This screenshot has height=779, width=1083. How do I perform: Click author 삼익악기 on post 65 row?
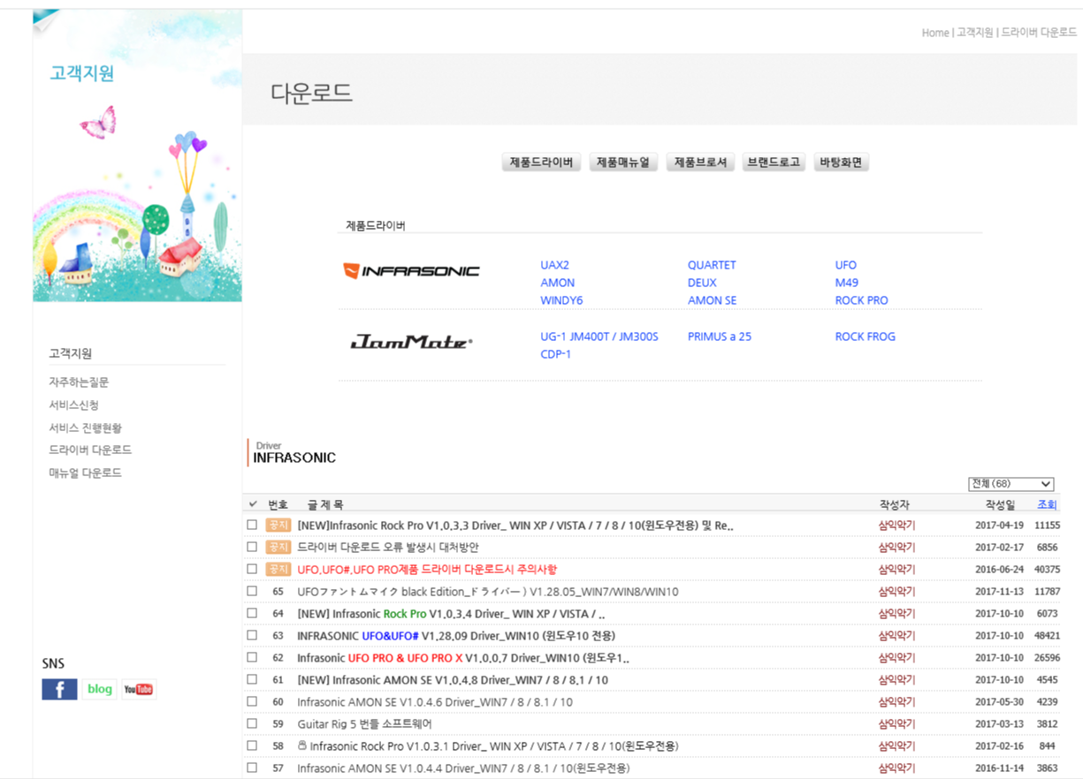pyautogui.click(x=896, y=592)
